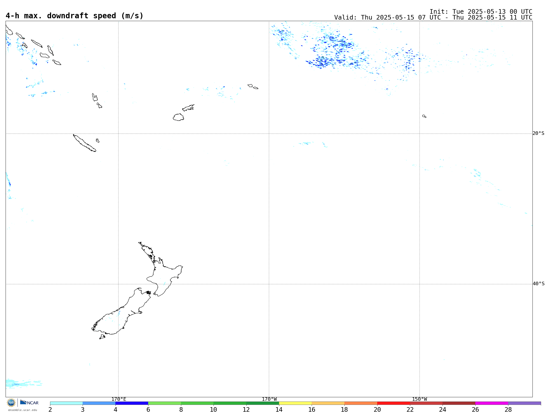Click the light green 6-8 color swatch
This screenshot has width=549, height=413.
tap(164, 403)
